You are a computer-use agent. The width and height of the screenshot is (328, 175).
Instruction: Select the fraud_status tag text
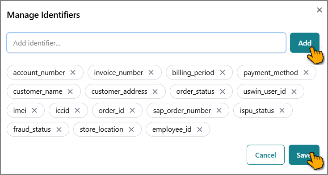[32, 129]
